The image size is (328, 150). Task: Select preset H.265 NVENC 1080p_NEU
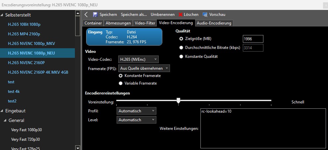pos(37,53)
